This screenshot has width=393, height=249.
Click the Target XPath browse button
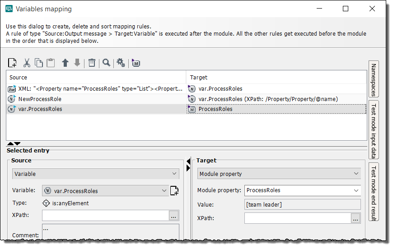coord(356,218)
